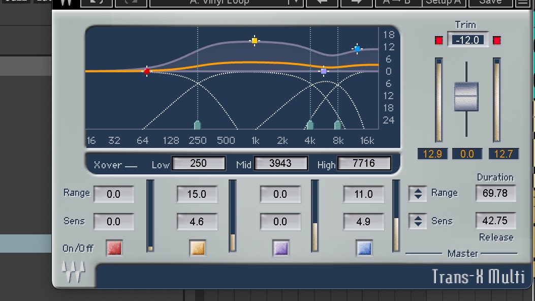Grab the 250 Hz crossover handle on graph
Screen dimensions: 535x301
pyautogui.click(x=197, y=125)
